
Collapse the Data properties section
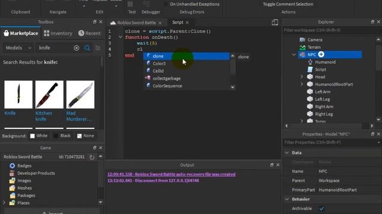pos(287,153)
